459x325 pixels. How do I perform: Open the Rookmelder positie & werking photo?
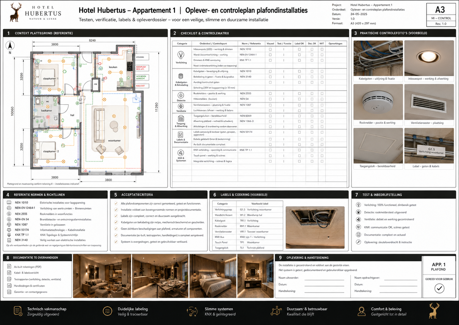378,102
